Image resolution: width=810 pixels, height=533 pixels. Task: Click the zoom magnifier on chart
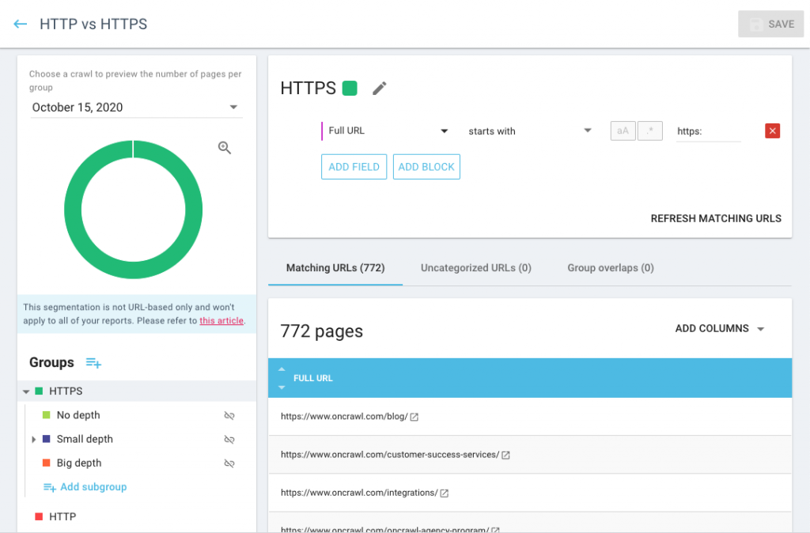[225, 148]
